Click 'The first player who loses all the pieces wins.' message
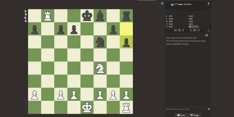The width and height of the screenshot is (234, 117). 186,41
